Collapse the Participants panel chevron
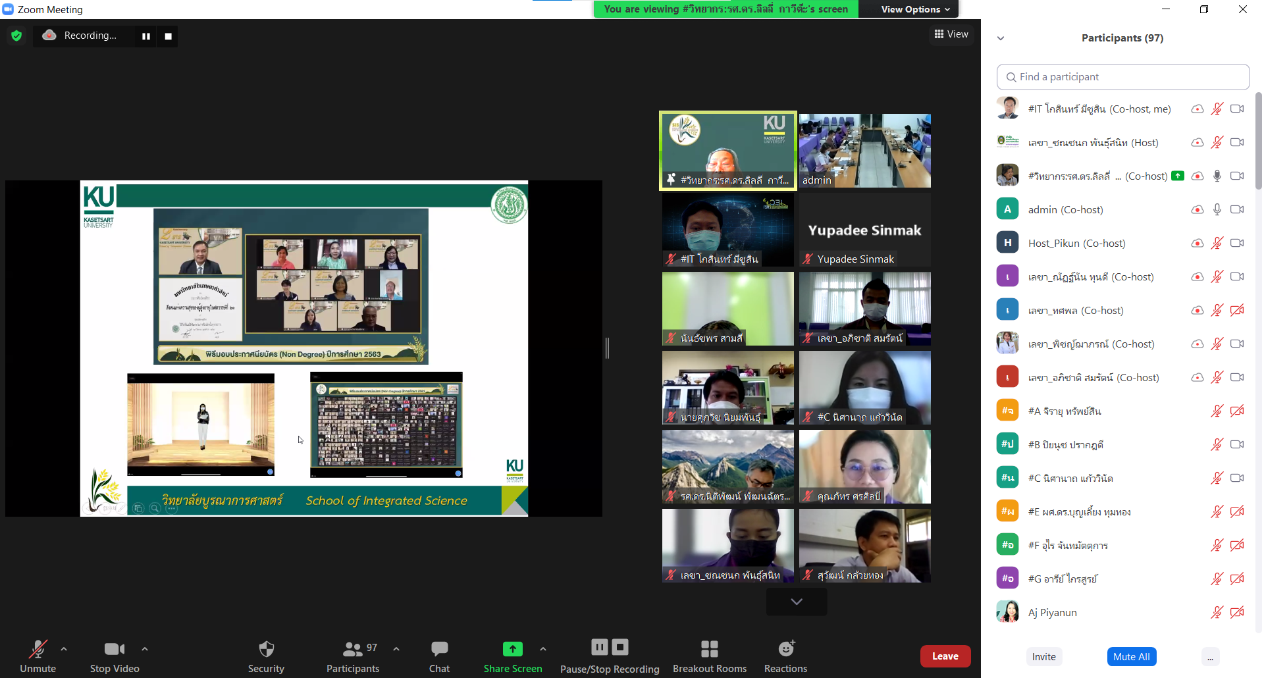 pyautogui.click(x=1001, y=38)
